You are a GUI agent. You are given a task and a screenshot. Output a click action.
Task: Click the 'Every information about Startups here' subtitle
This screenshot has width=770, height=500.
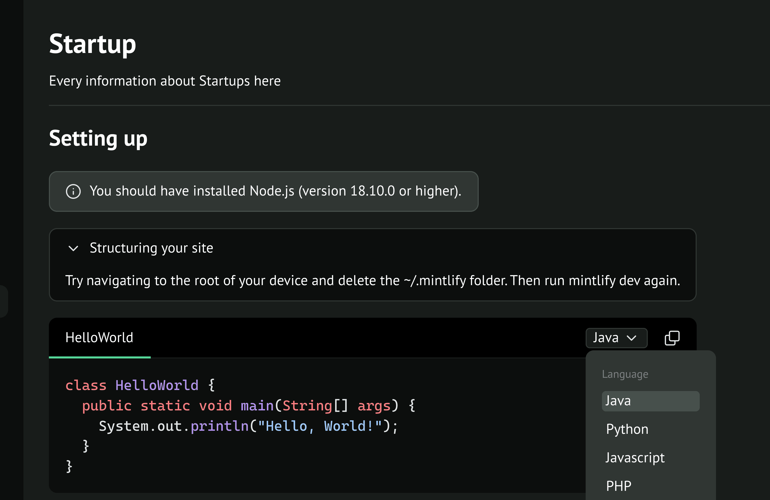[165, 81]
